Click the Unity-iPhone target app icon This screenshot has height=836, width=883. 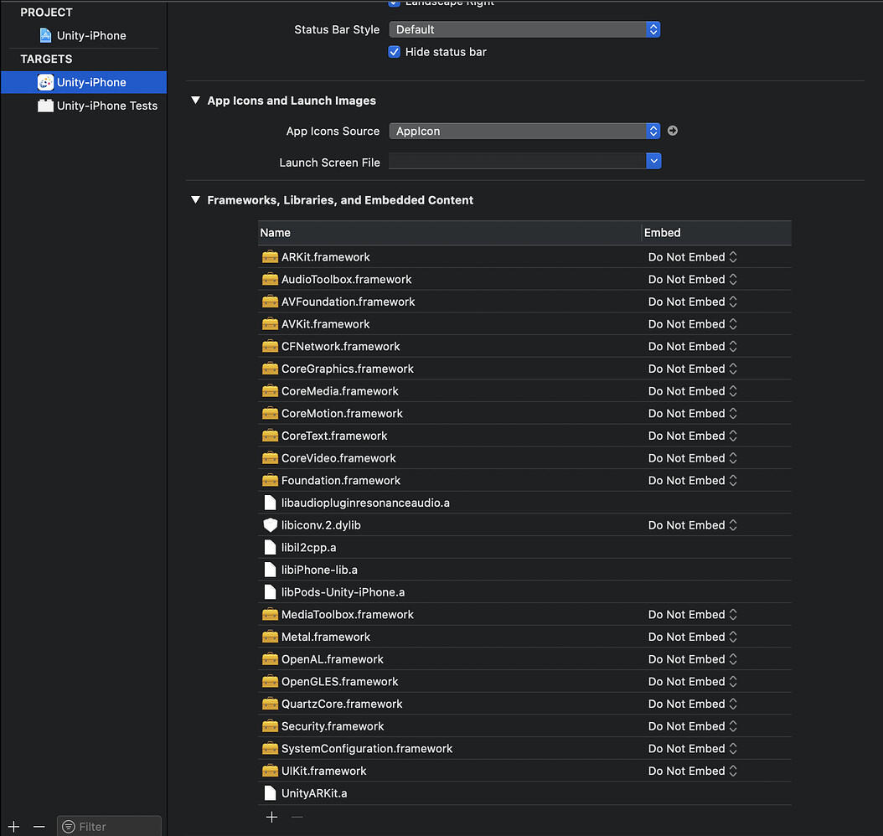click(48, 82)
